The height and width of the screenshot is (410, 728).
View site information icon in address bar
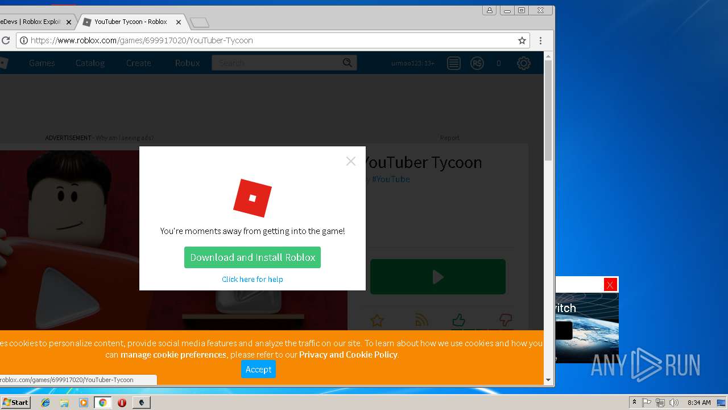pos(23,40)
